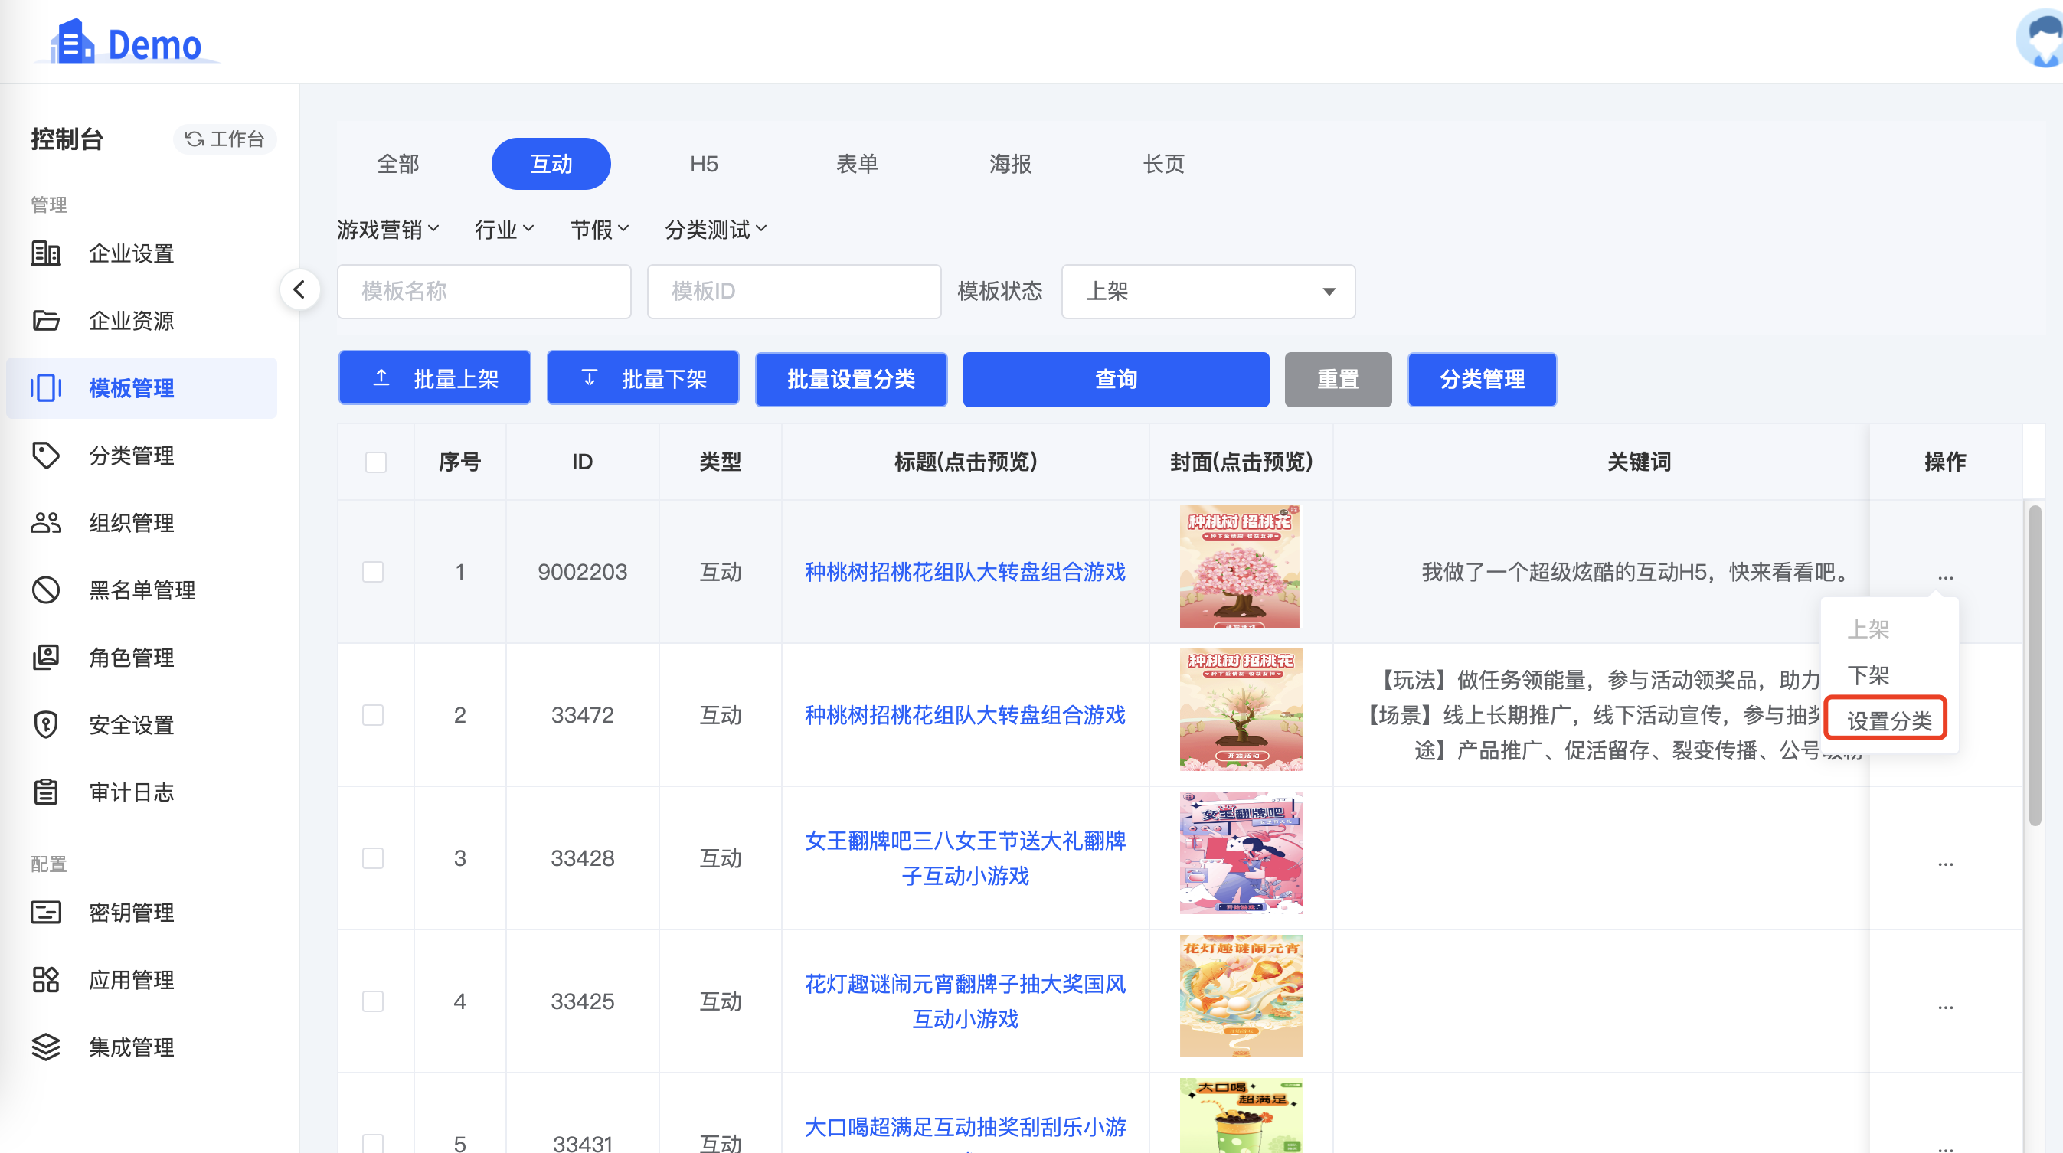2063x1153 pixels.
Task: Check the box for row ID 33425
Action: click(x=373, y=1001)
